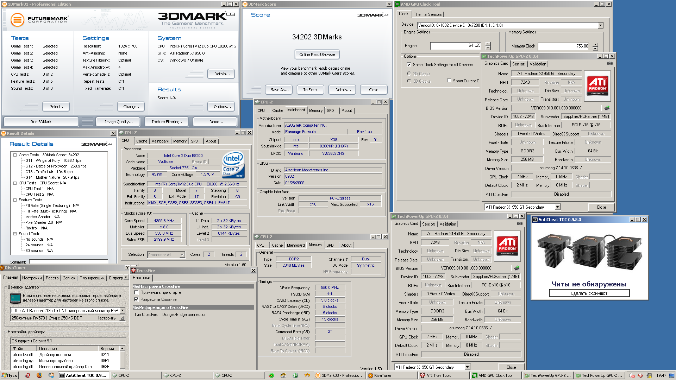
Task: Open RivaTuner target adapter dropdown
Action: pos(122,311)
